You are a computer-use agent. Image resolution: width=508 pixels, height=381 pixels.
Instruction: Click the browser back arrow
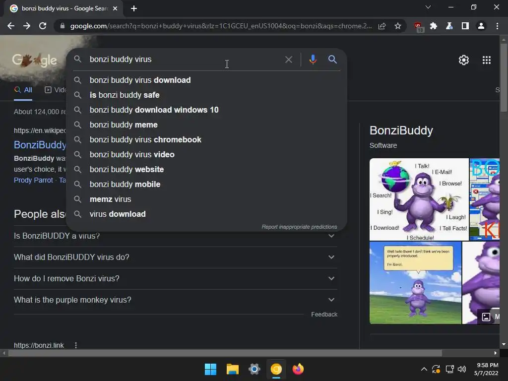pos(11,26)
